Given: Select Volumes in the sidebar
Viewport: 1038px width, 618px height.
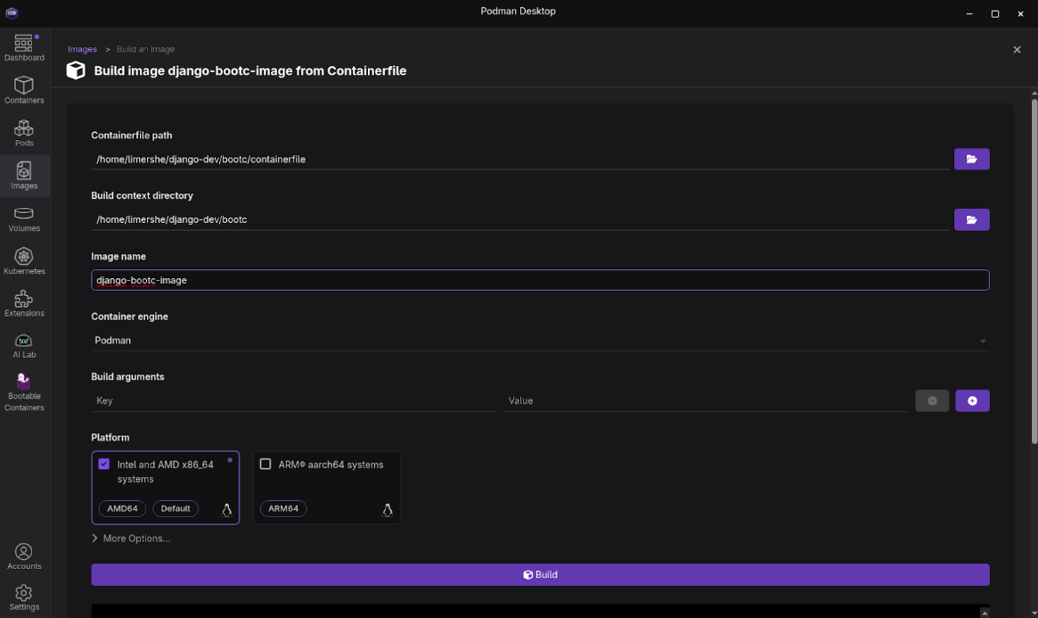Looking at the screenshot, I should (24, 218).
